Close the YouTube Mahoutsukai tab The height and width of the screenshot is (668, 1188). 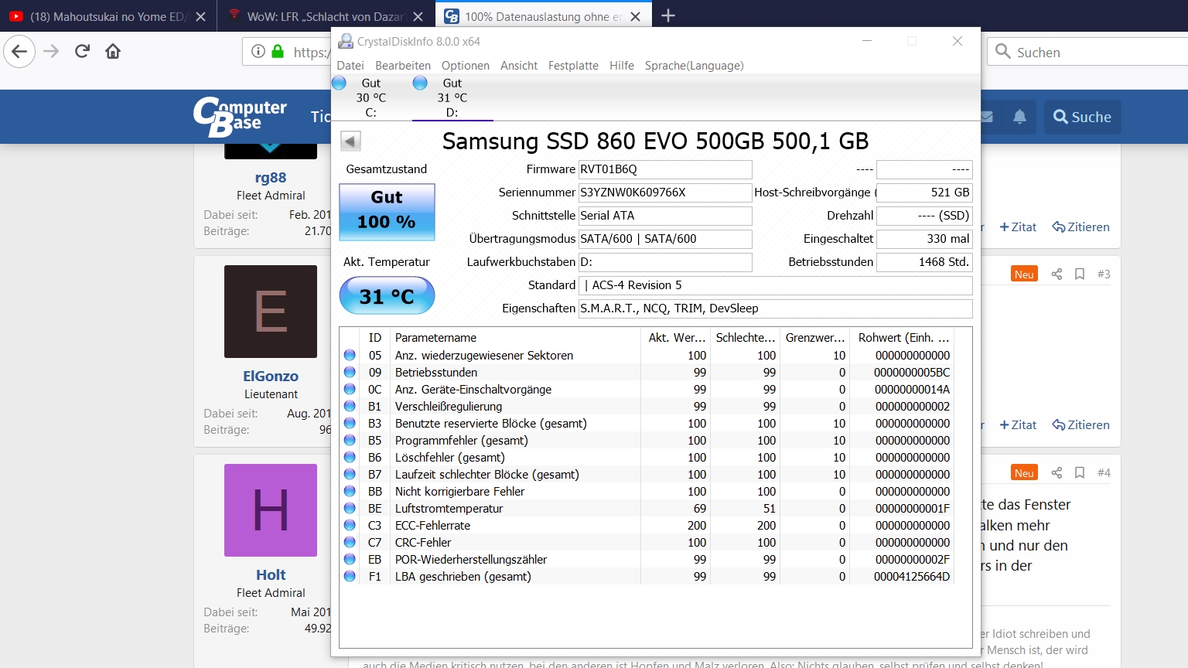point(200,16)
